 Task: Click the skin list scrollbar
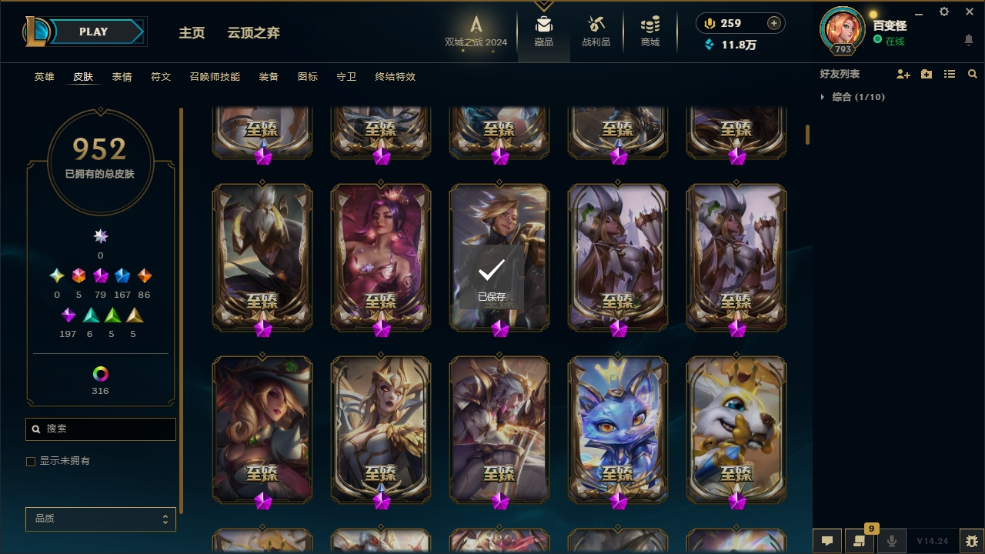(x=807, y=135)
